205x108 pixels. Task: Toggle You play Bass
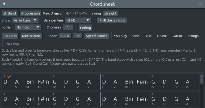point(148,36)
